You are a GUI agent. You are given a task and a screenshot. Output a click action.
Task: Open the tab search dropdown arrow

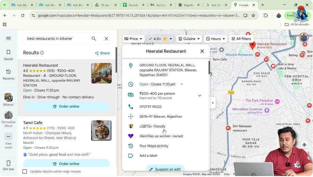4,5
